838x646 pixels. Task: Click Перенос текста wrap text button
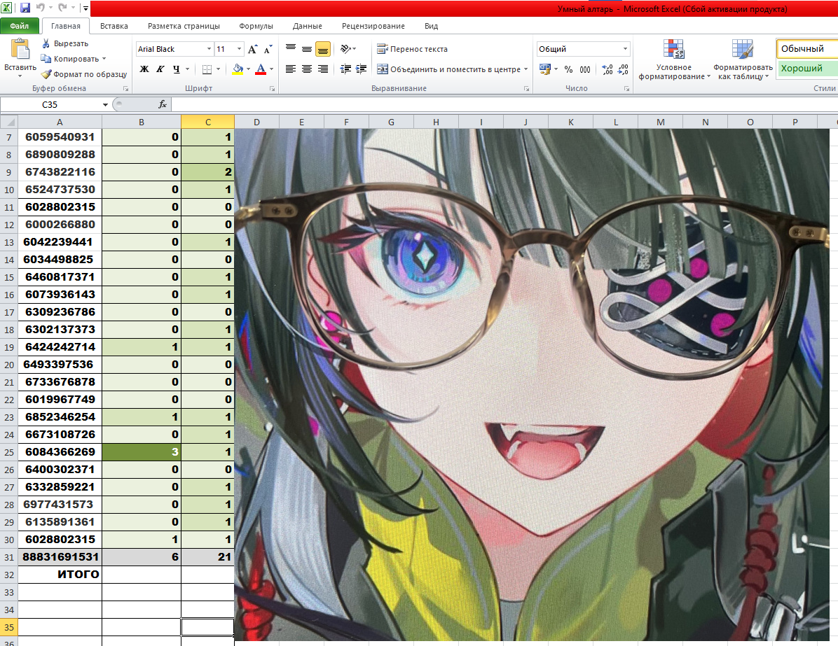click(x=412, y=49)
